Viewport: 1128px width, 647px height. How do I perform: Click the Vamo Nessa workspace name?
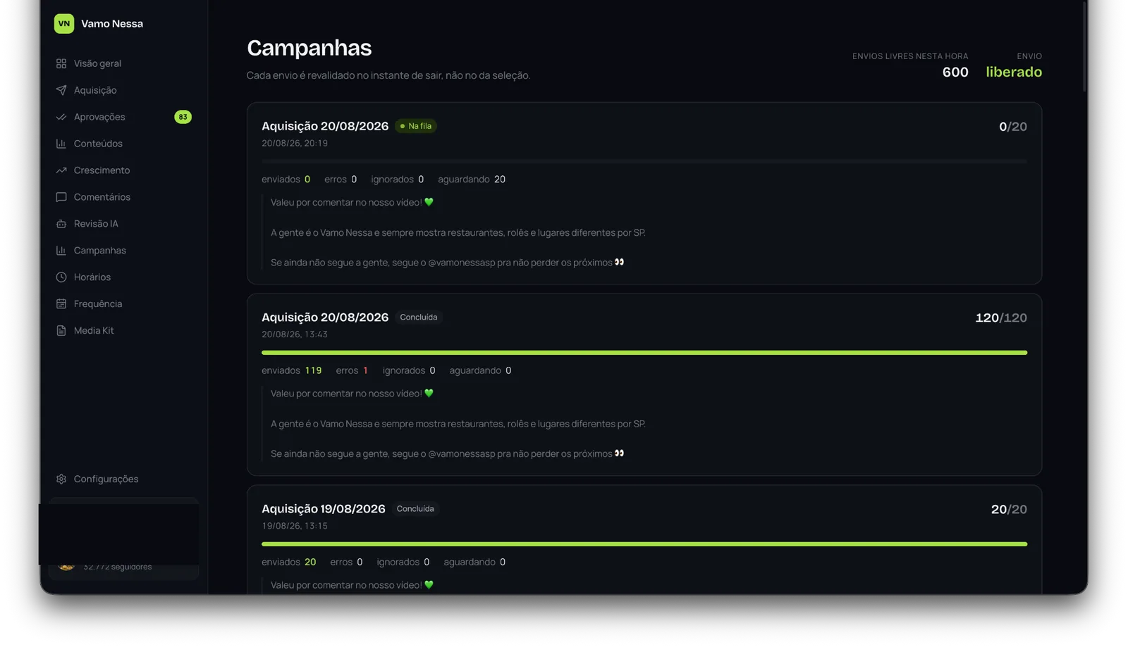(112, 24)
